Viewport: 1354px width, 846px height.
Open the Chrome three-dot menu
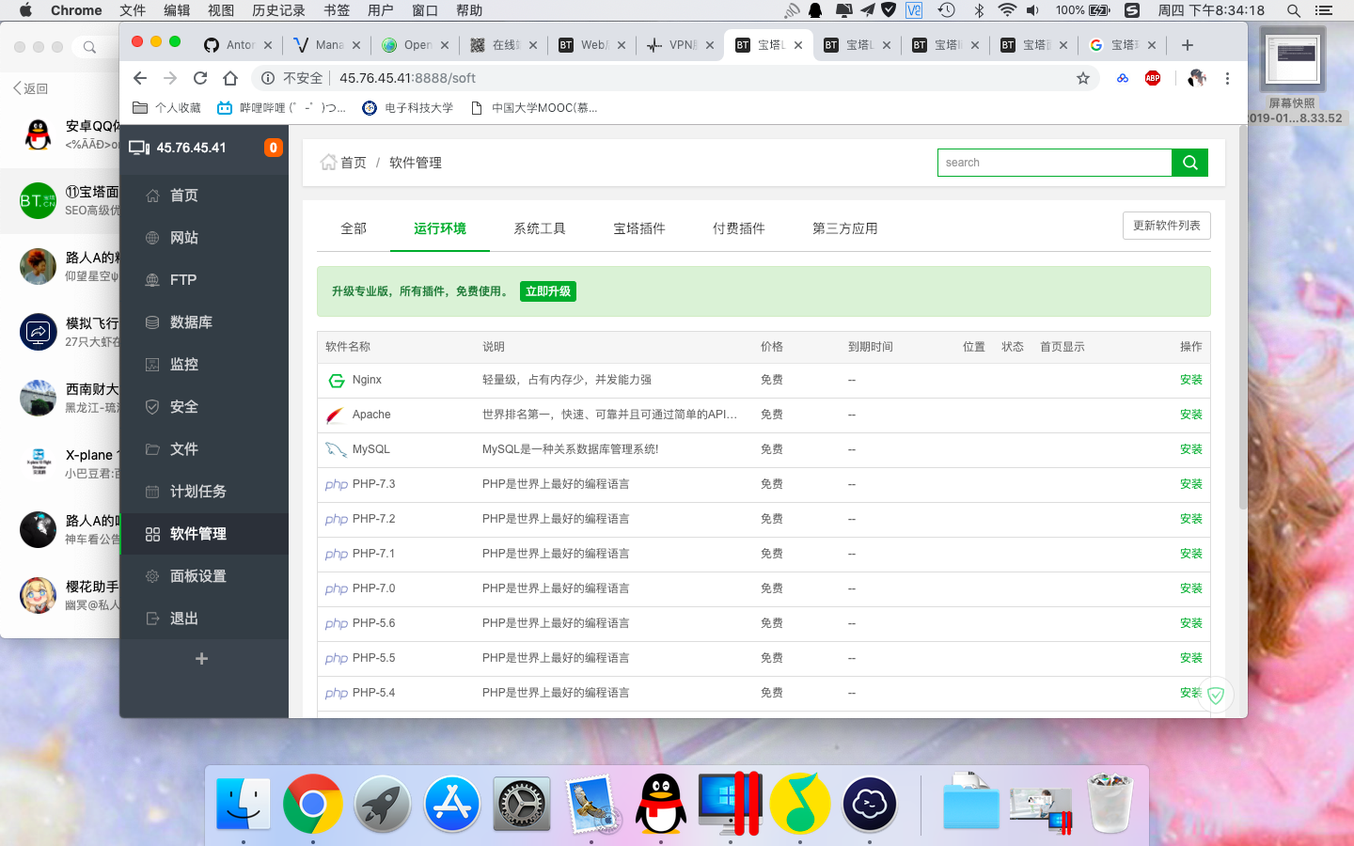[x=1227, y=78]
